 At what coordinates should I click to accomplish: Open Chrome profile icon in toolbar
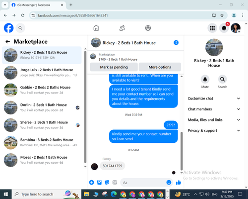(234, 15)
